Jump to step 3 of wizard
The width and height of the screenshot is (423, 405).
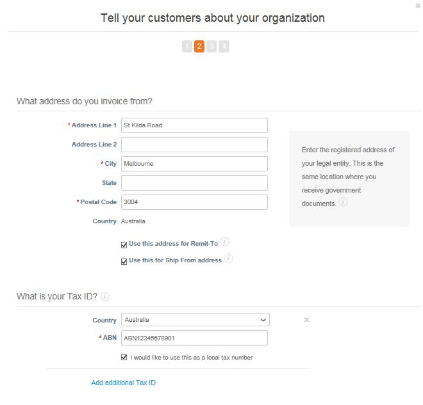coord(211,46)
